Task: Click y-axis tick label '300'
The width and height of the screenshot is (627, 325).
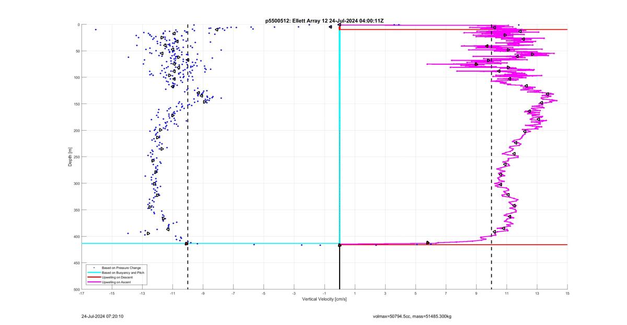Action: (x=76, y=183)
